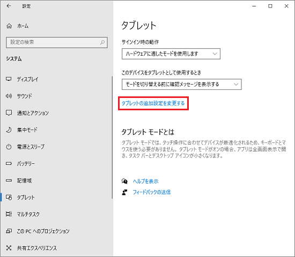Click chevron of ハードウェアに適したモード combo box
The image size is (295, 257).
pos(215,54)
